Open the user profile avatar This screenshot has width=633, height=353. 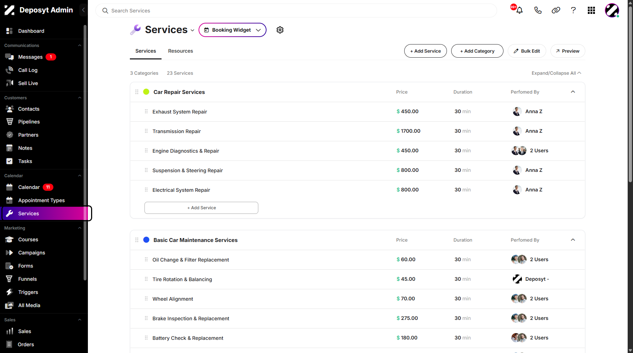click(612, 10)
